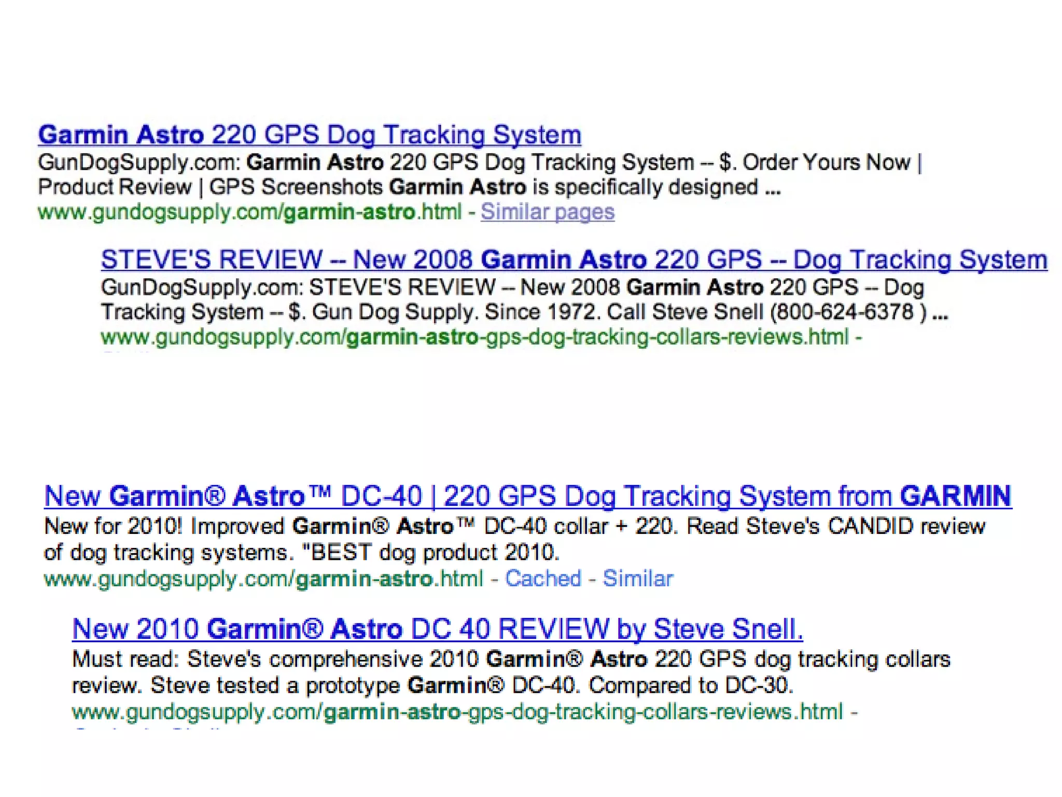This screenshot has height=797, width=1062.
Task: Click the 'Similar' link next to Cached
Action: [x=637, y=579]
